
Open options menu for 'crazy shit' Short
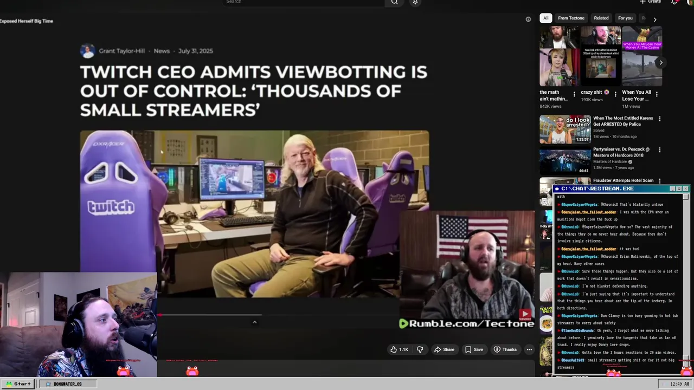point(615,94)
